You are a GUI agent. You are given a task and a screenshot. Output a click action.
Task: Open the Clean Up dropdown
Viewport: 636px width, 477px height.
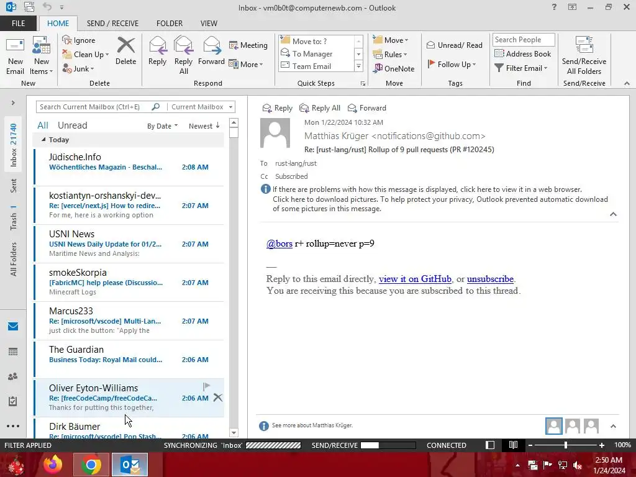click(86, 55)
